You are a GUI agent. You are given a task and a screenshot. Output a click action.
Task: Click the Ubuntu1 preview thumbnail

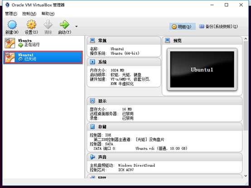tap(202, 69)
